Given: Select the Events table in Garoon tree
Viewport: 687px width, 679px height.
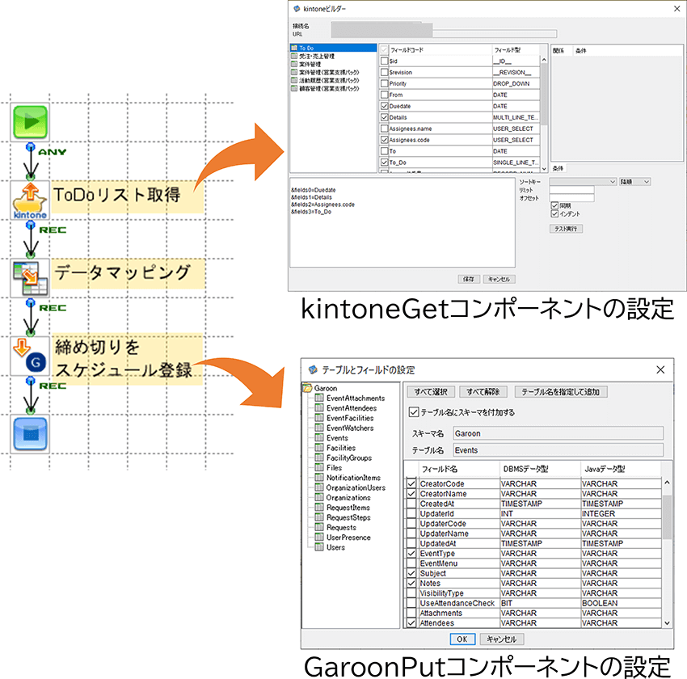Looking at the screenshot, I should click(x=331, y=438).
